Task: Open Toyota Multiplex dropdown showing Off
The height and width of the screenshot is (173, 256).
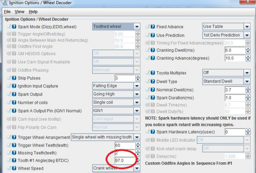Action: [226, 73]
